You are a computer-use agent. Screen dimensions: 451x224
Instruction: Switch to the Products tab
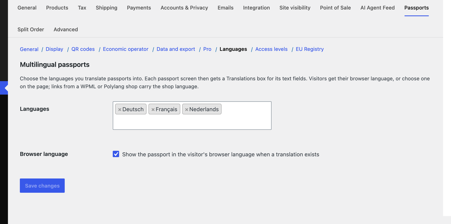point(57,8)
